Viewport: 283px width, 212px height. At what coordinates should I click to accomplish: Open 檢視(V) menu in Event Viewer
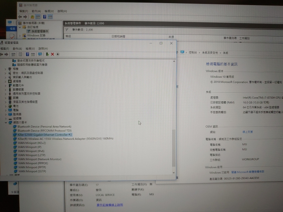49,11
